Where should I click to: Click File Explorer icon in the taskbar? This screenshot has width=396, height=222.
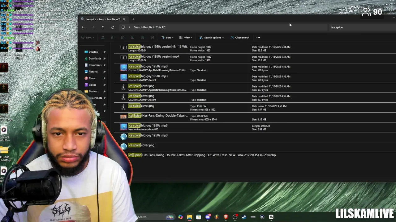(189, 217)
